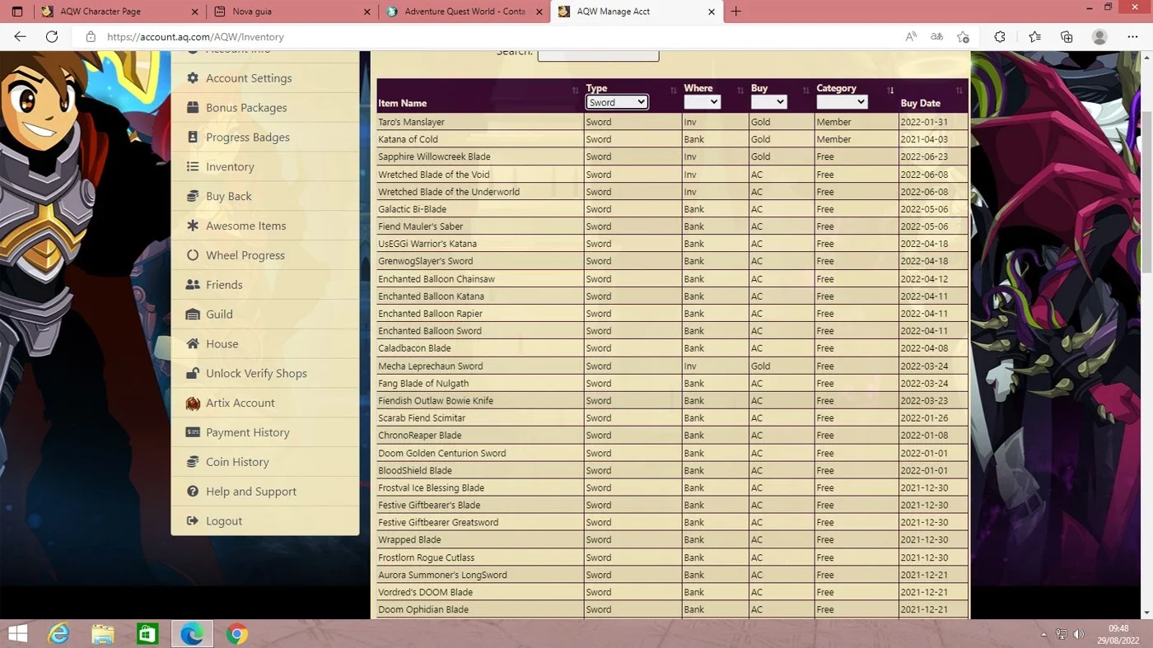Click the Unlock Verify Shops padlock icon
This screenshot has width=1153, height=648.
(x=193, y=373)
